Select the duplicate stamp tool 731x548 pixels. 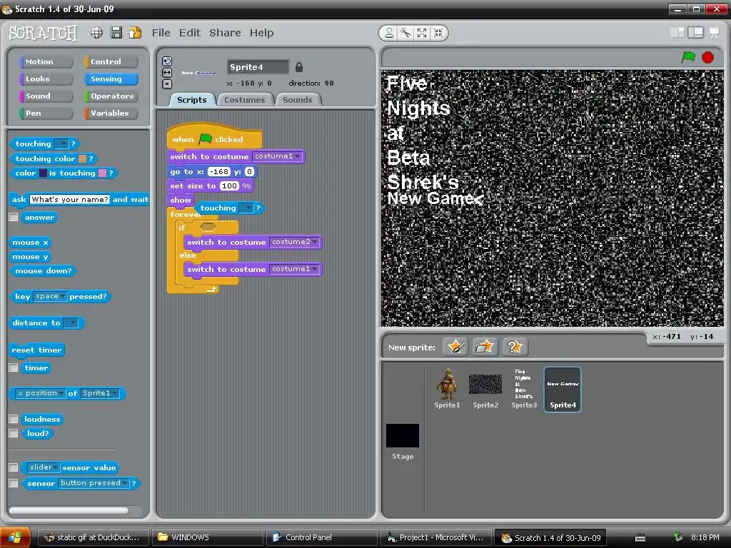pyautogui.click(x=389, y=33)
